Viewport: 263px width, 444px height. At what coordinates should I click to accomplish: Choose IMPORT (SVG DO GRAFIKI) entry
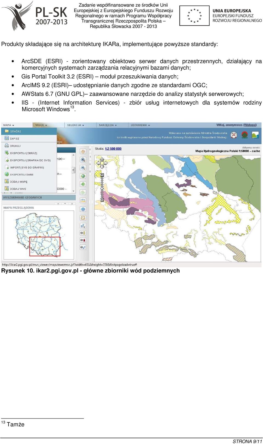[x=29, y=167]
